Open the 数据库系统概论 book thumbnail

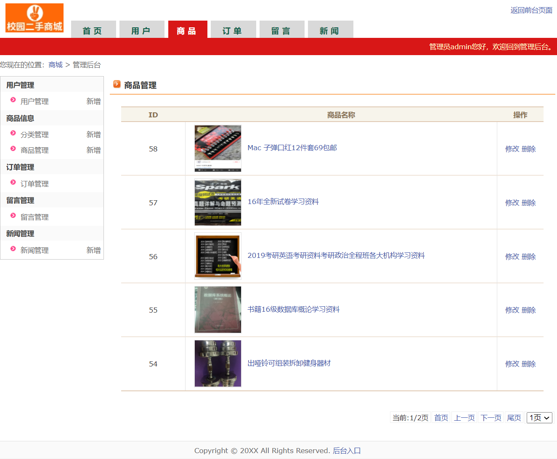point(218,310)
